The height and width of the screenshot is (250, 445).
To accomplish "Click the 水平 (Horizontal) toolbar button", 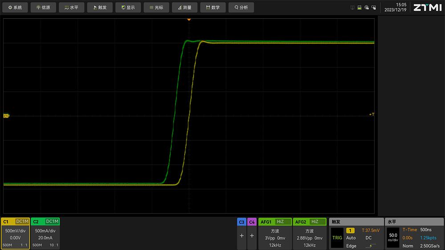I will pyautogui.click(x=72, y=8).
